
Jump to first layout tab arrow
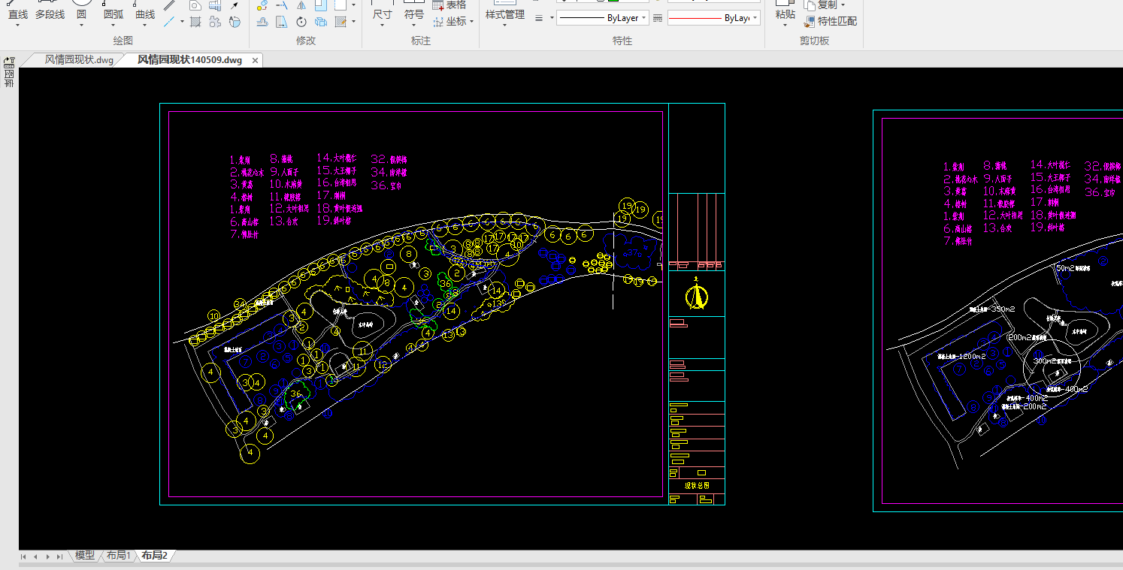pyautogui.click(x=24, y=556)
